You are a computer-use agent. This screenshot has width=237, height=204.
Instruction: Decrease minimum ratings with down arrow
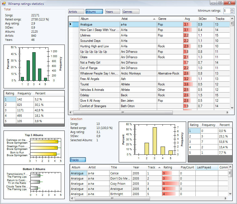(x=232, y=12)
